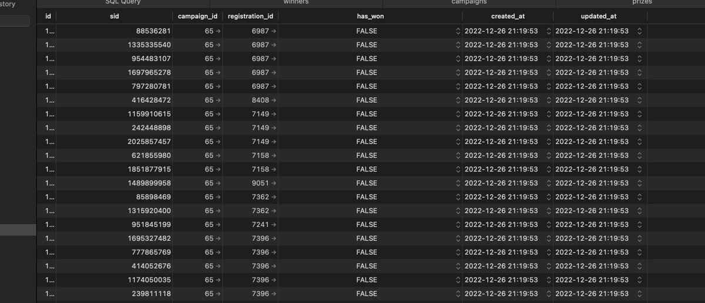The width and height of the screenshot is (705, 303).
Task: Follow campaign_id link arrow for sid 1335335540
Action: pos(218,45)
